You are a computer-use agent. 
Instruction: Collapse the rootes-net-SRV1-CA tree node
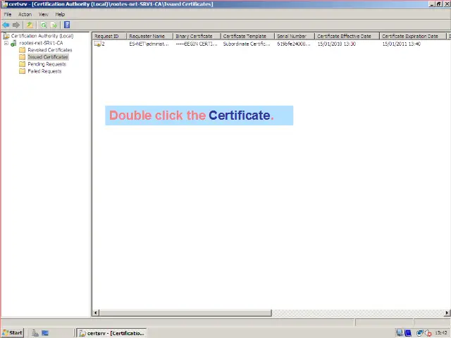click(x=6, y=43)
